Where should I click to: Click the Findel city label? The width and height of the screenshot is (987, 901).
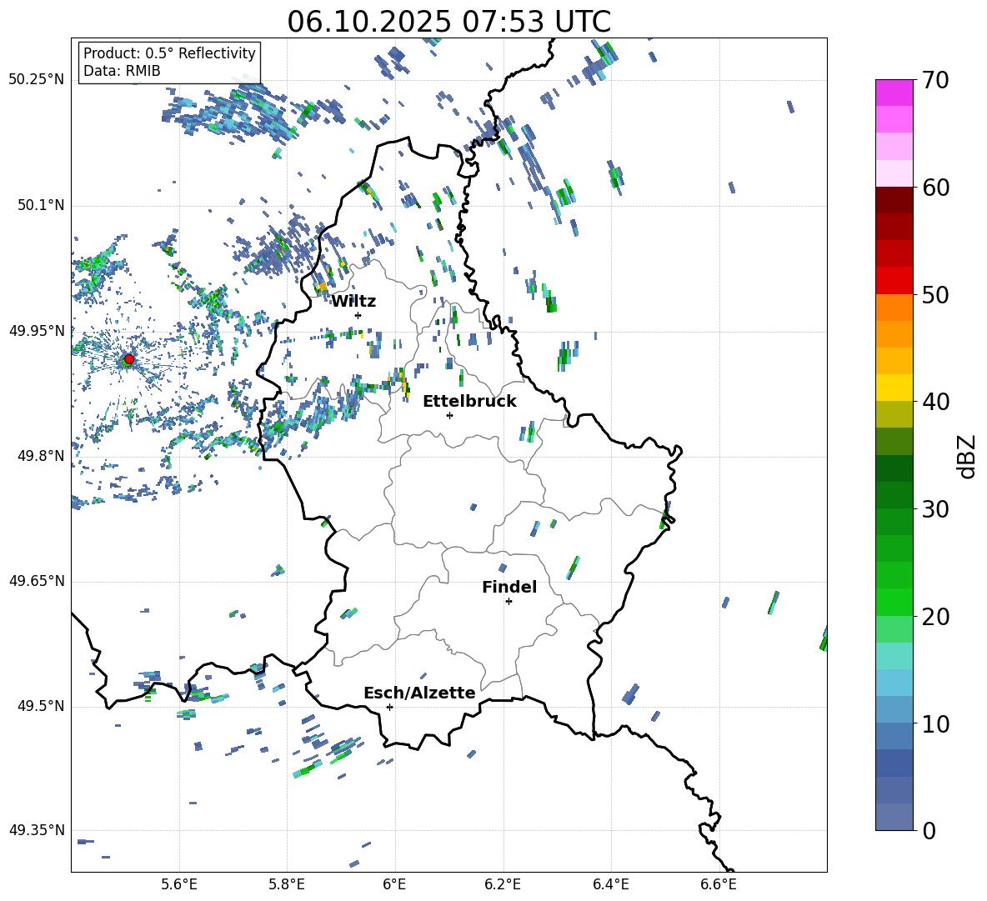(x=509, y=588)
